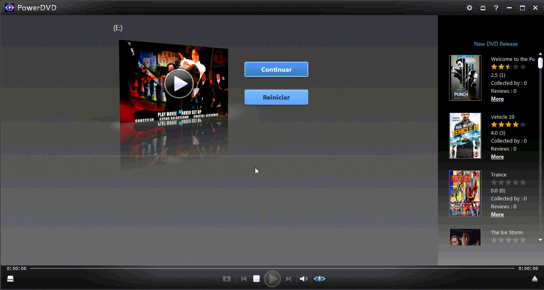Click the Trance title text
This screenshot has width=544, height=290.
499,174
